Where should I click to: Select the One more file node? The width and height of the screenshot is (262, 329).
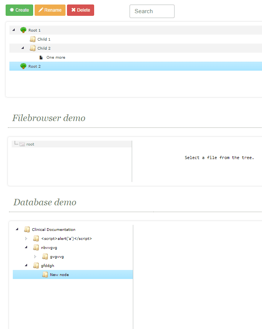[x=56, y=57]
